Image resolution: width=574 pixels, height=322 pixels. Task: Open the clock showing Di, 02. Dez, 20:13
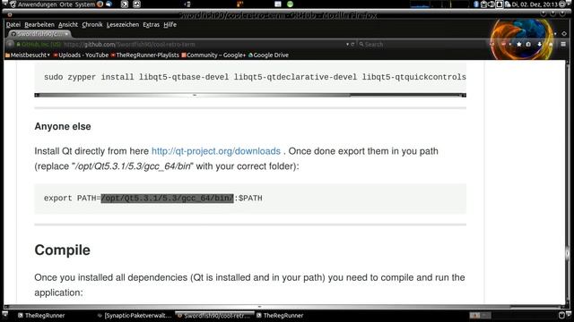[x=535, y=4]
